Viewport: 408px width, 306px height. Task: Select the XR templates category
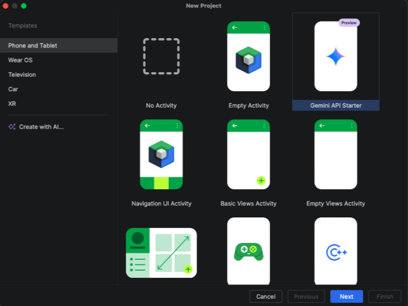tap(12, 104)
